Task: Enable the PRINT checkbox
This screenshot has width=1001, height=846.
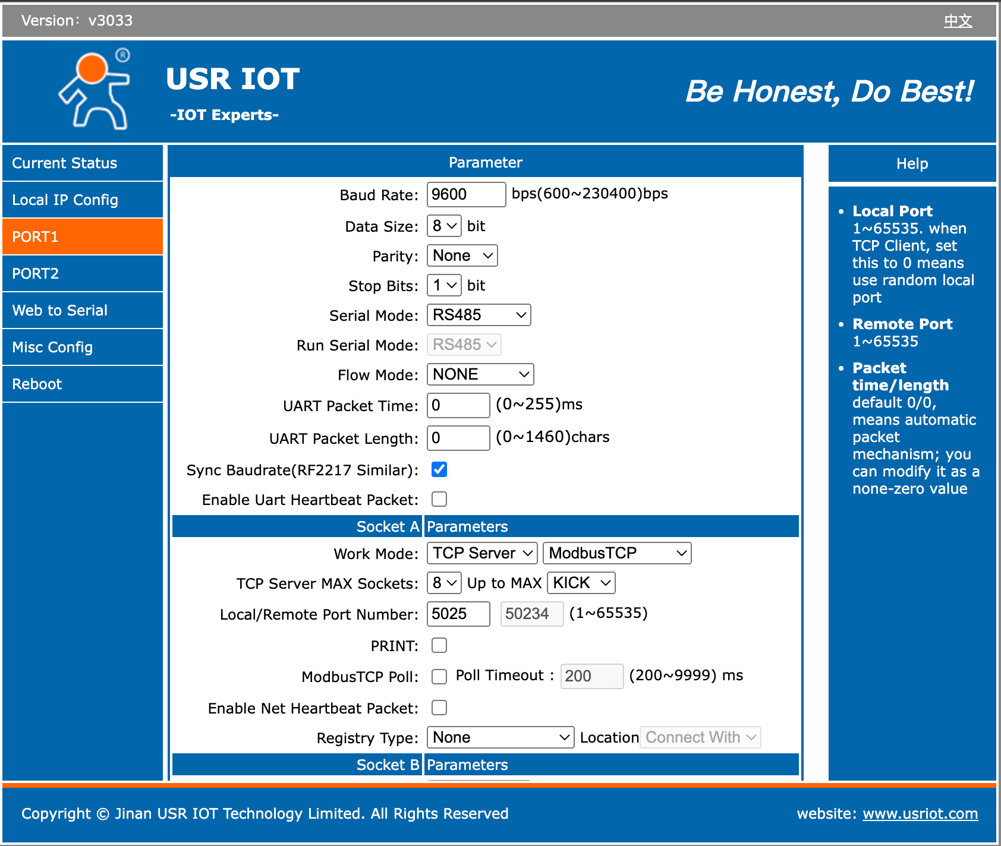Action: tap(439, 645)
